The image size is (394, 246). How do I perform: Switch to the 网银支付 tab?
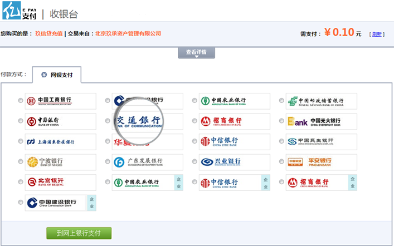point(57,75)
